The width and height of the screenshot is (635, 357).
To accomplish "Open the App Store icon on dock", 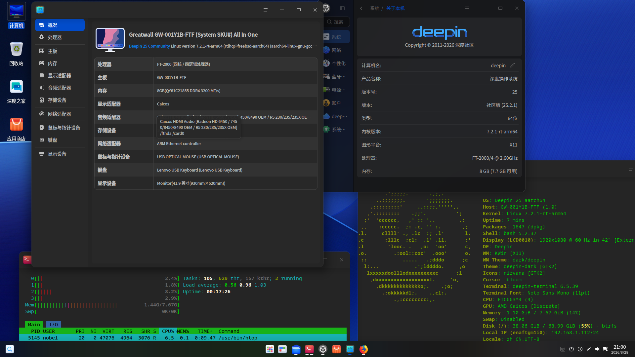I will [x=336, y=349].
